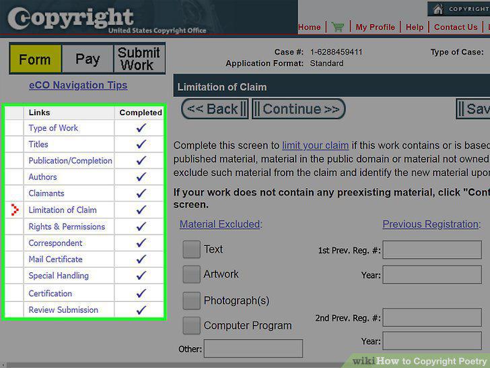The width and height of the screenshot is (490, 368).
Task: Open Help in the top menu
Action: pos(415,27)
